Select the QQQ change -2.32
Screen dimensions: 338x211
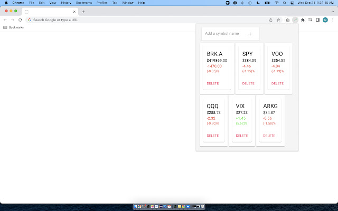point(211,118)
